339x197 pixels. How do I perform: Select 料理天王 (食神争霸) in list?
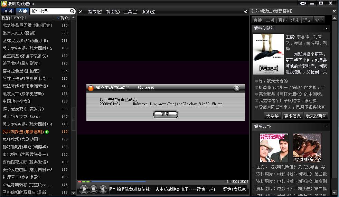[x=35, y=177]
